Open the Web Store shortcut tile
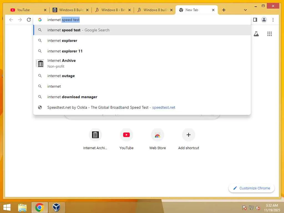This screenshot has height=213, width=284. pos(158,139)
